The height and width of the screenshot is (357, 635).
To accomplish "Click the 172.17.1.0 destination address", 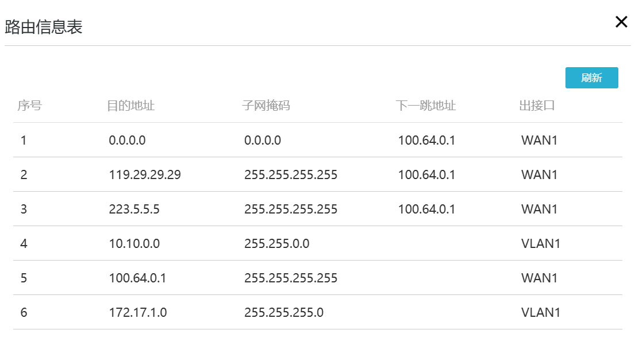I will pos(138,312).
